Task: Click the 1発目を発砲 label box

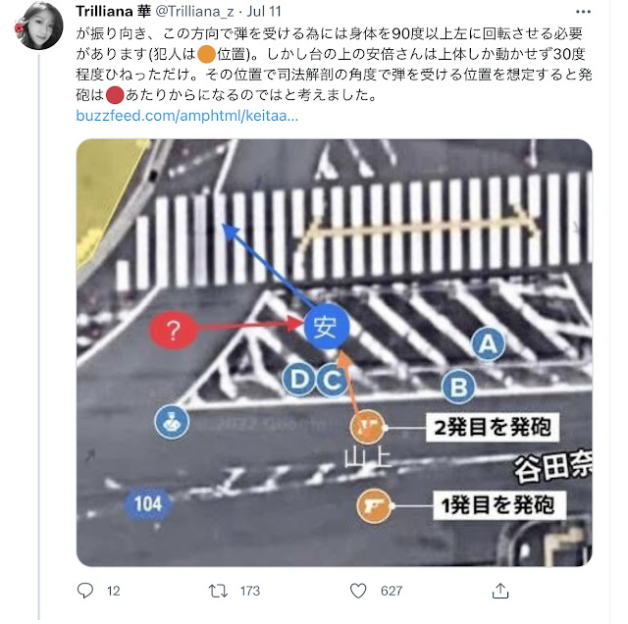Action: (499, 505)
